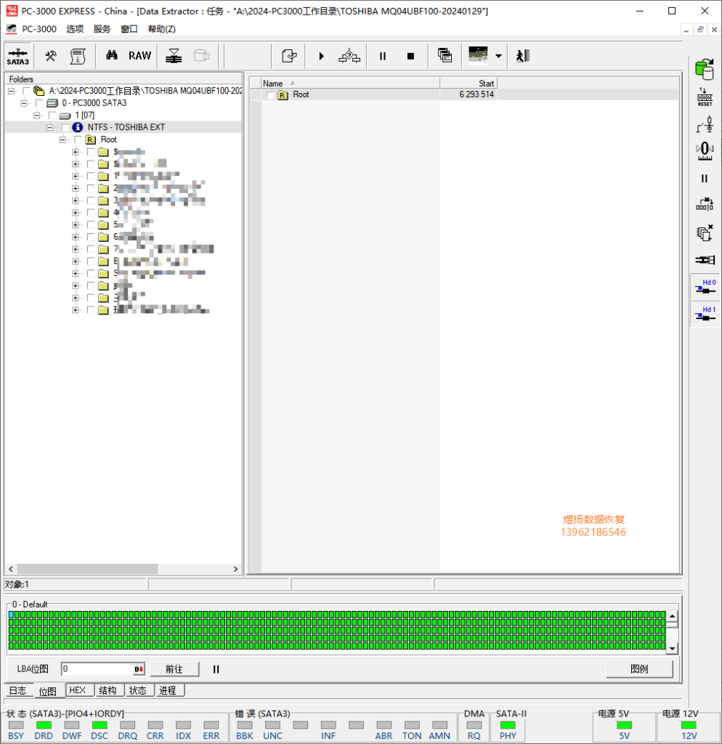722x744 pixels.
Task: Collapse the 0 - PC3000 SATA3 node
Action: click(x=24, y=103)
